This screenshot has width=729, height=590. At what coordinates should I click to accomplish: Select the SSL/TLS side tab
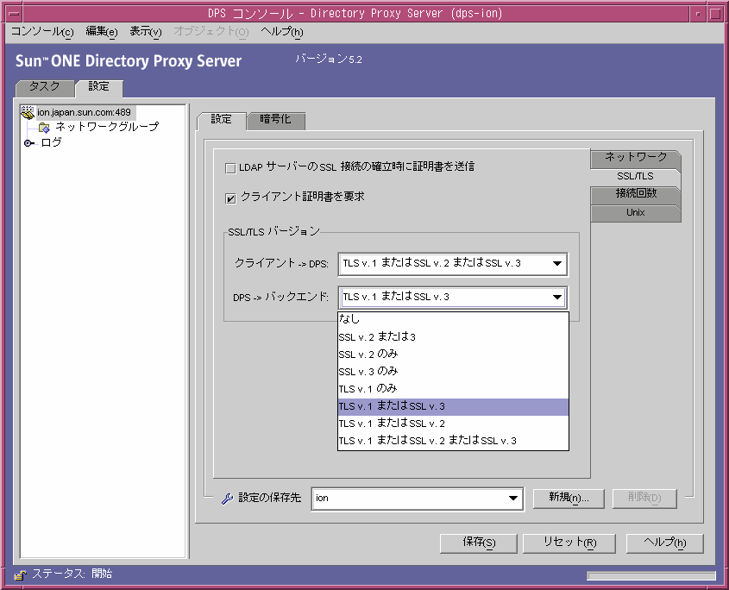[635, 177]
